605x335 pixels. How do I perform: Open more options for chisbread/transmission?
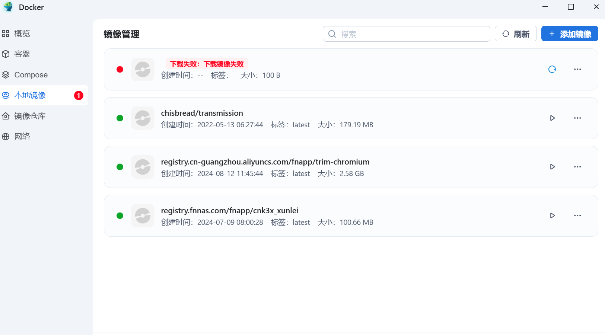pyautogui.click(x=577, y=118)
